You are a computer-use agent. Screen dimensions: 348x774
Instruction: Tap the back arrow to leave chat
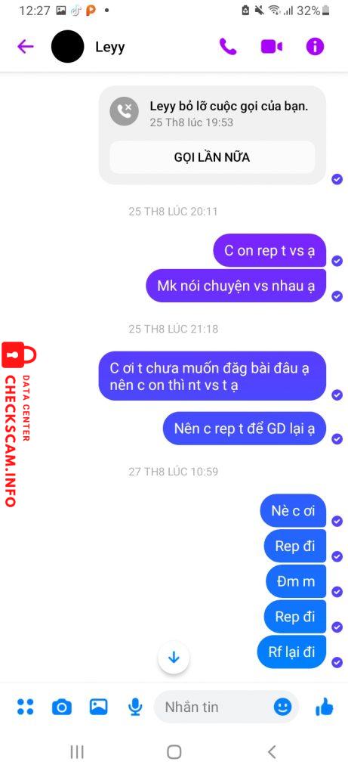pyautogui.click(x=25, y=46)
